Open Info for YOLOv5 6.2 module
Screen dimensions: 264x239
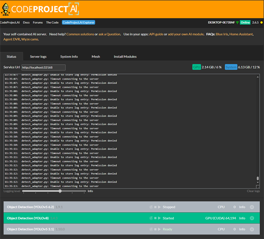pos(242,207)
